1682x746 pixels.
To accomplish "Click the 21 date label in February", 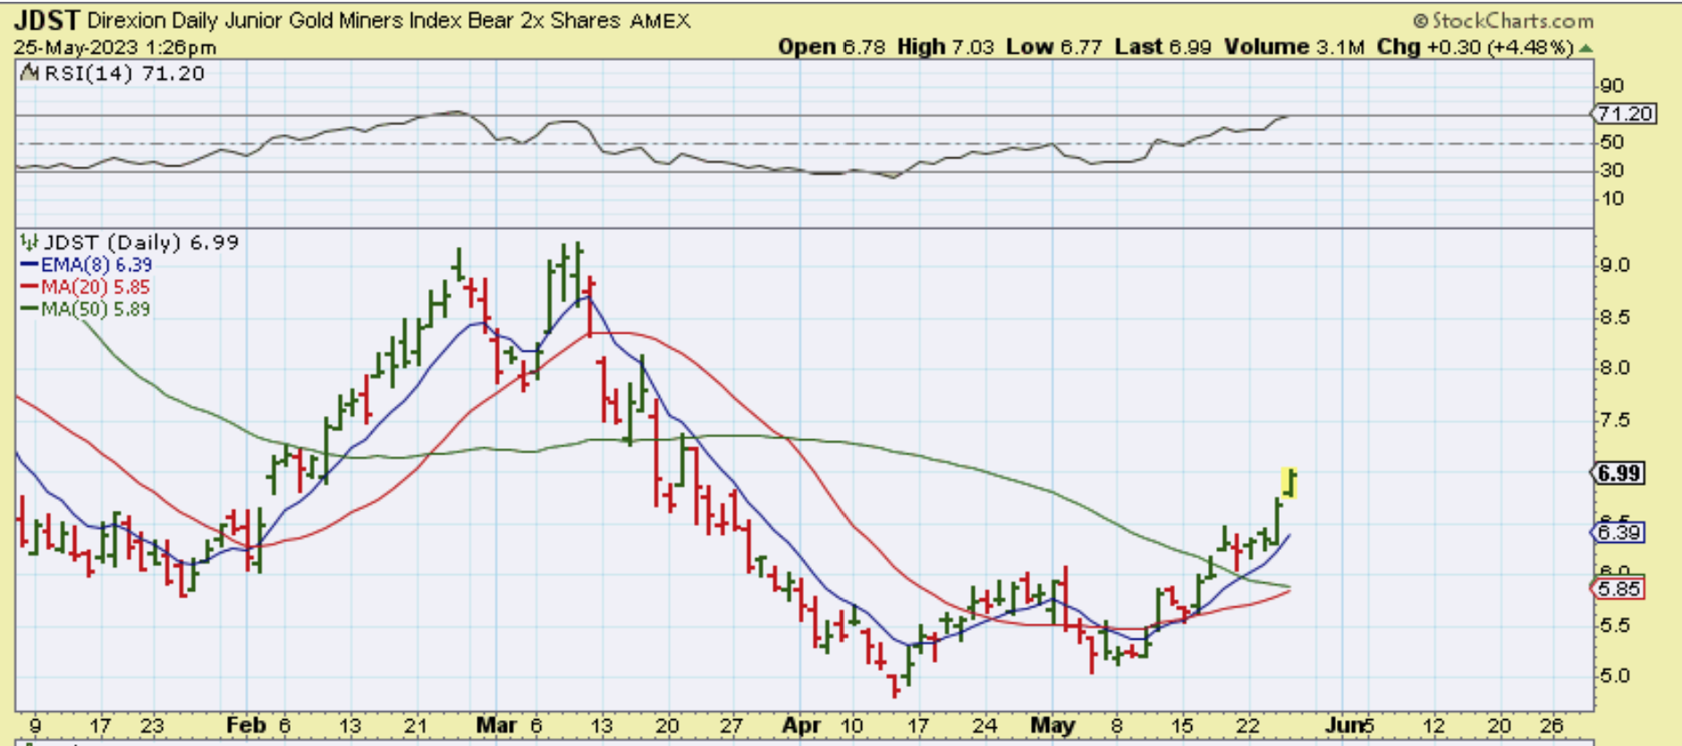I will point(416,725).
